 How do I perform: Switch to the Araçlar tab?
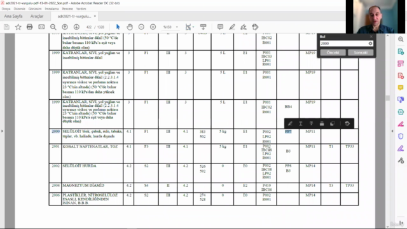point(37,16)
